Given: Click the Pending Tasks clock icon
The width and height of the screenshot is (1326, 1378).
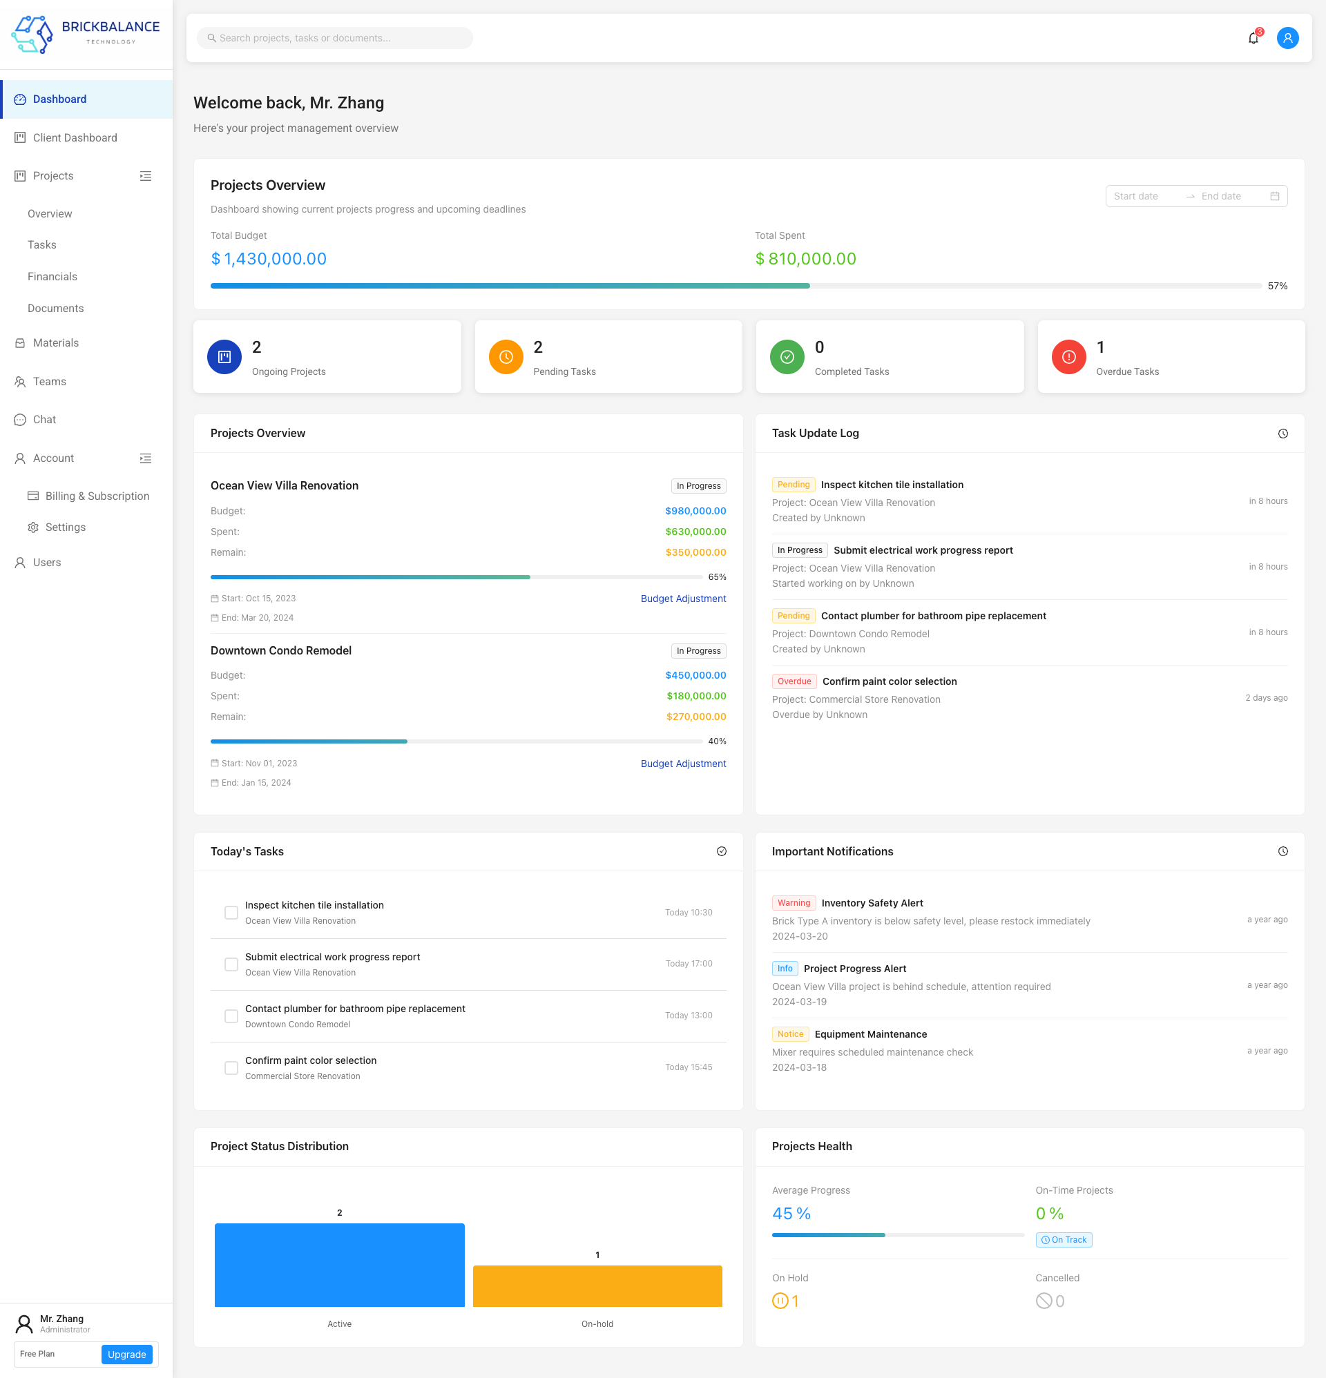Looking at the screenshot, I should (506, 357).
